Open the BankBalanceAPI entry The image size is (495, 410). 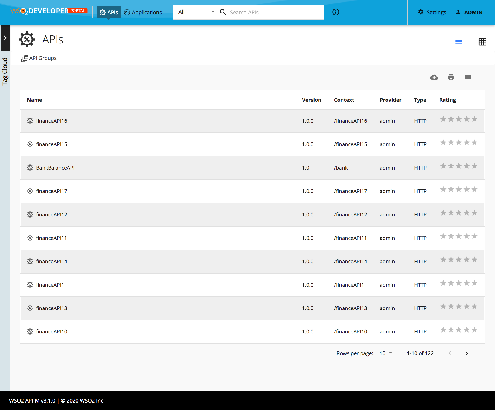click(x=55, y=168)
